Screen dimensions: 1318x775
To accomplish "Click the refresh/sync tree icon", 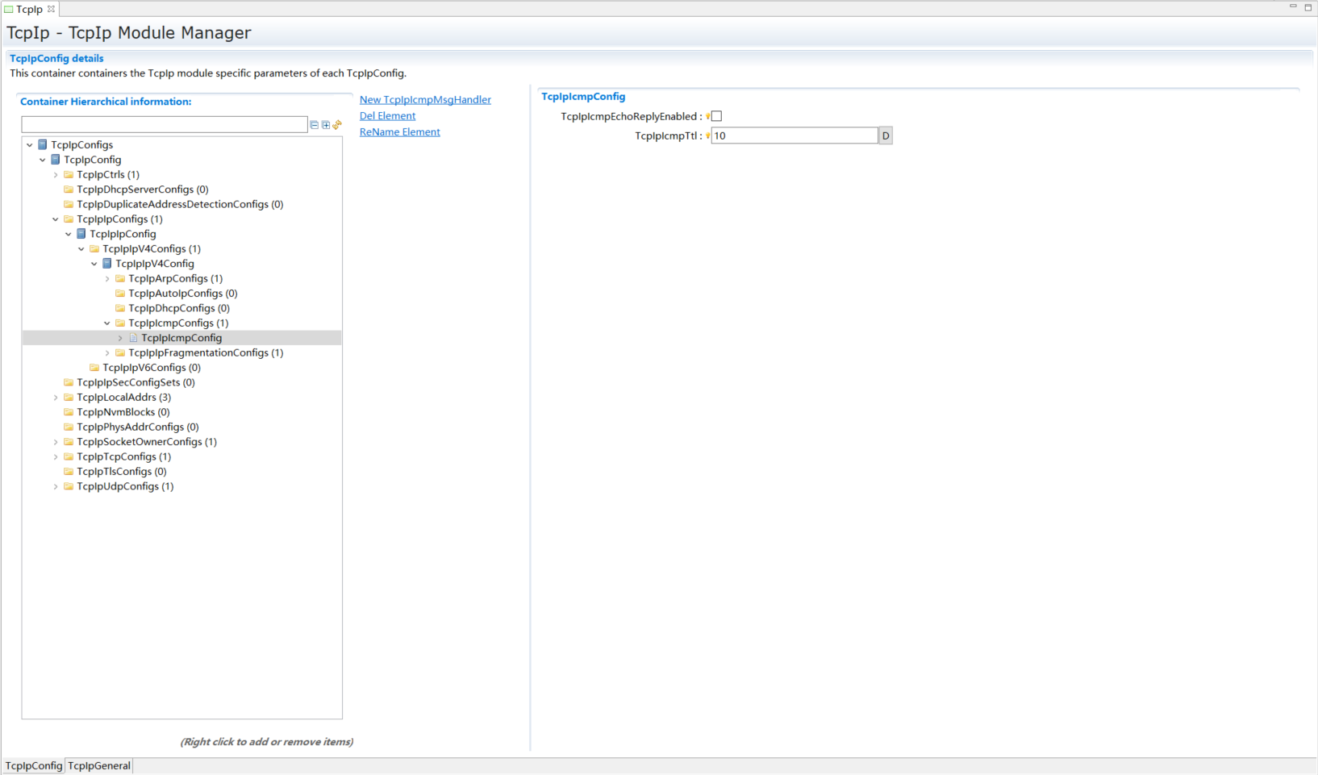I will click(337, 125).
